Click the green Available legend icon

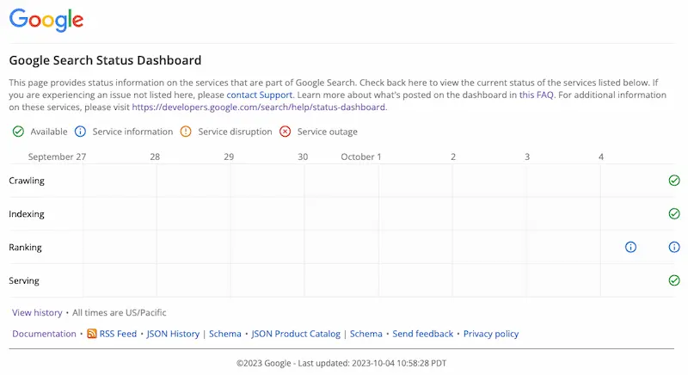(x=18, y=132)
